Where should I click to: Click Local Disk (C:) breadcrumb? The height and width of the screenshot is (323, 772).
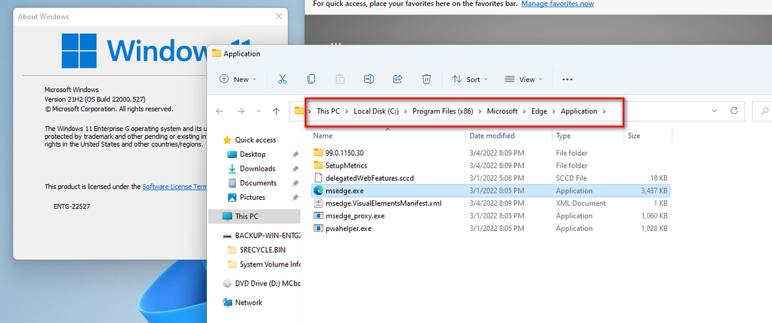pos(376,111)
